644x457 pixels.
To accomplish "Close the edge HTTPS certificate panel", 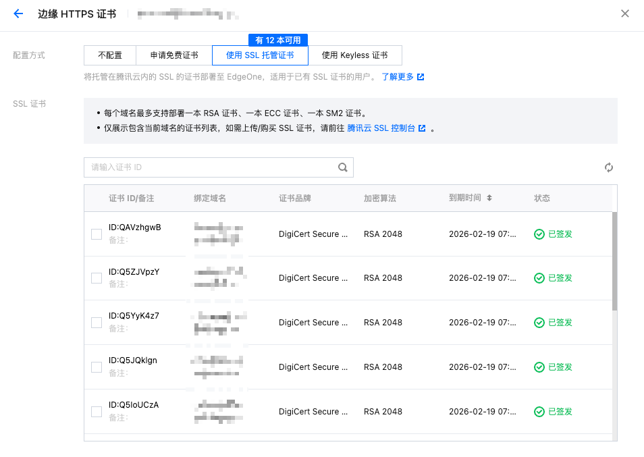I will coord(625,14).
